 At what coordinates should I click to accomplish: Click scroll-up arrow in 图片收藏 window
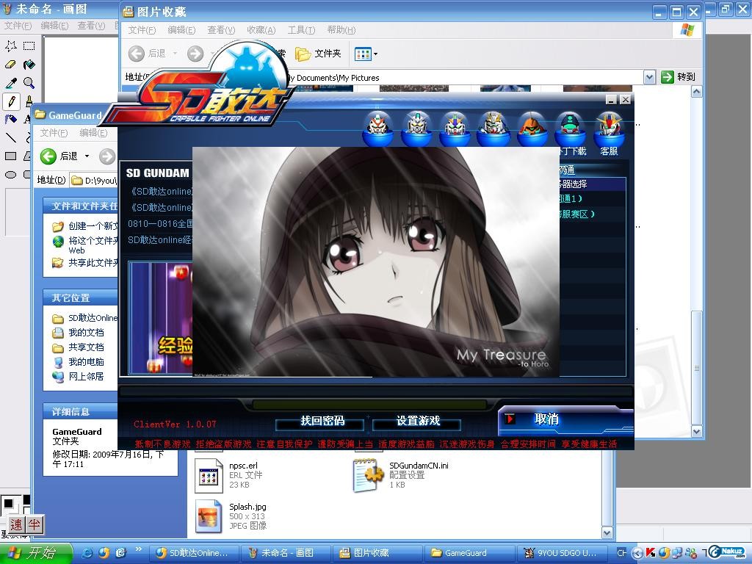pos(697,92)
